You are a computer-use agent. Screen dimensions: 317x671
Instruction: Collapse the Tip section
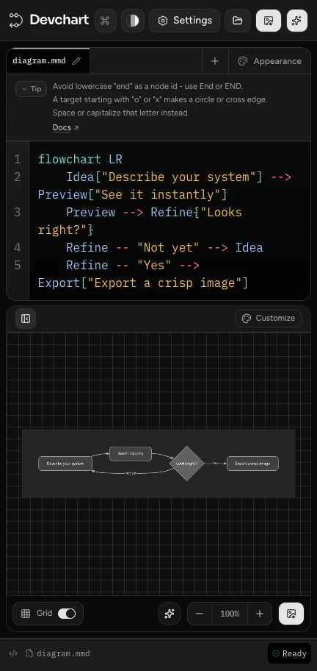[31, 89]
